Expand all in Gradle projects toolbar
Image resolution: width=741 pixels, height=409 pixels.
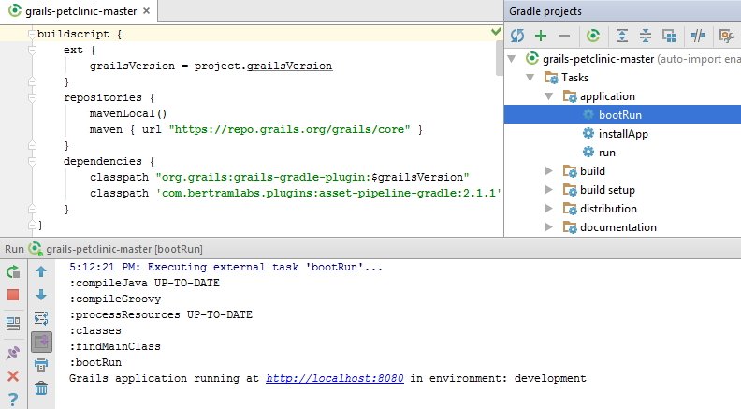click(x=622, y=36)
